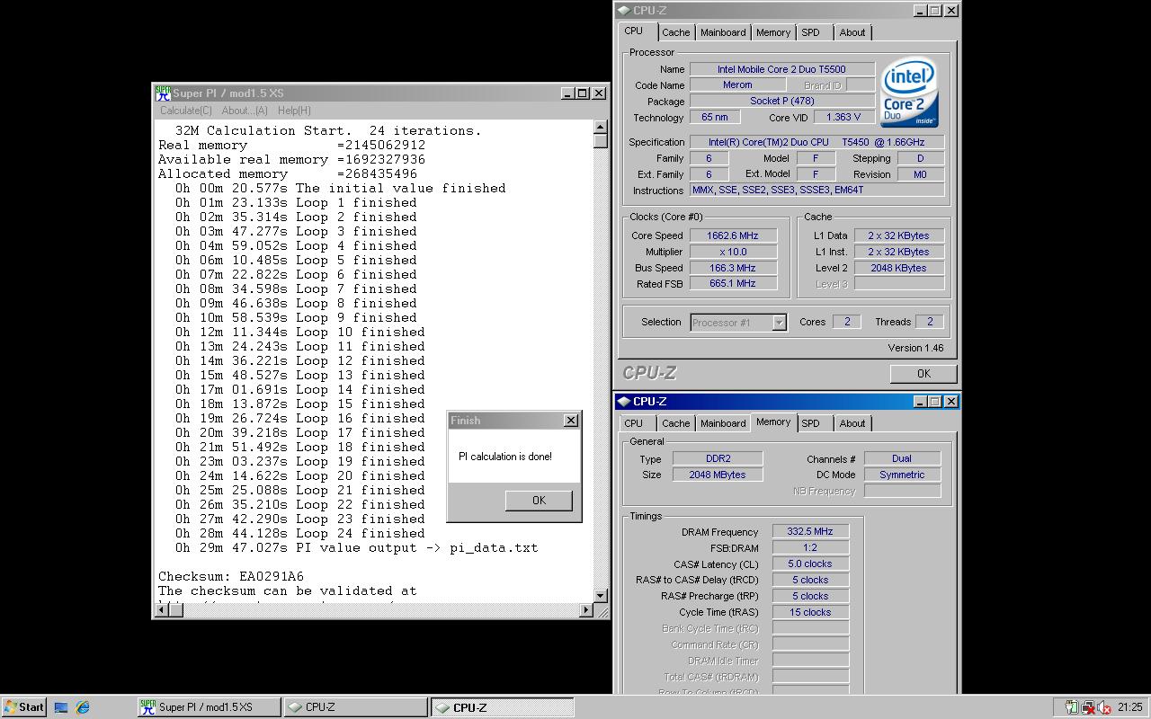1151x719 pixels.
Task: Select Memory tab in lower CPU-Z window
Action: click(773, 422)
